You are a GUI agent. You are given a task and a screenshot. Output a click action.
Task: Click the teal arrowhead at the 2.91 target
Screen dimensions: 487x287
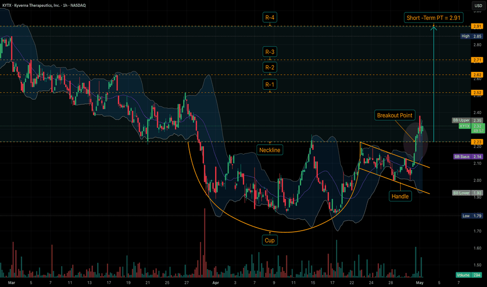pyautogui.click(x=434, y=29)
